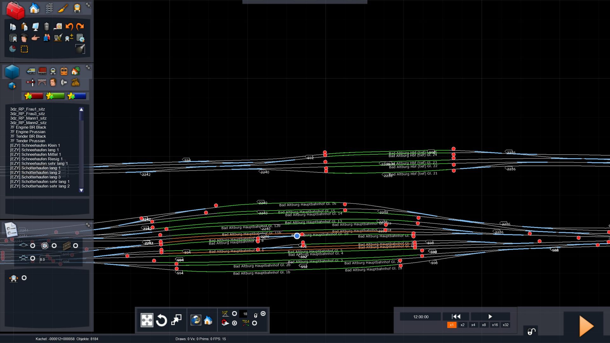Viewport: 610px width, 343px height.
Task: Pin the object browser panel
Action: coord(88,68)
